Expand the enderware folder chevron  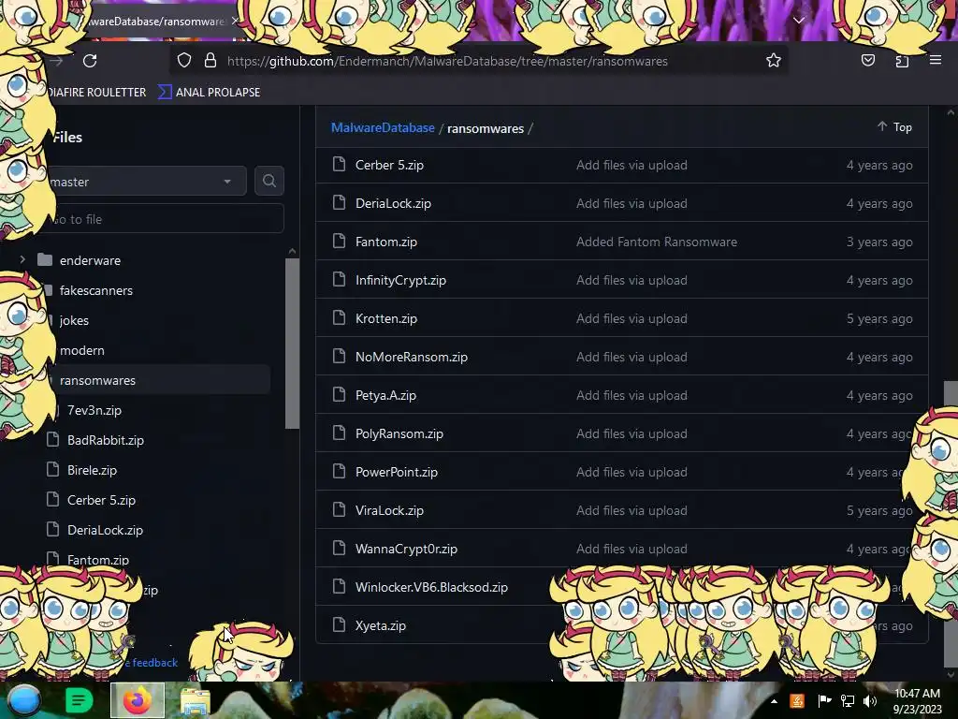click(x=22, y=259)
